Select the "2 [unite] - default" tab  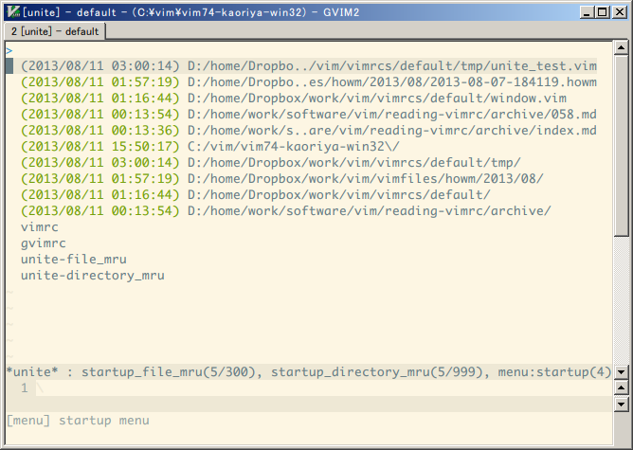click(x=55, y=31)
